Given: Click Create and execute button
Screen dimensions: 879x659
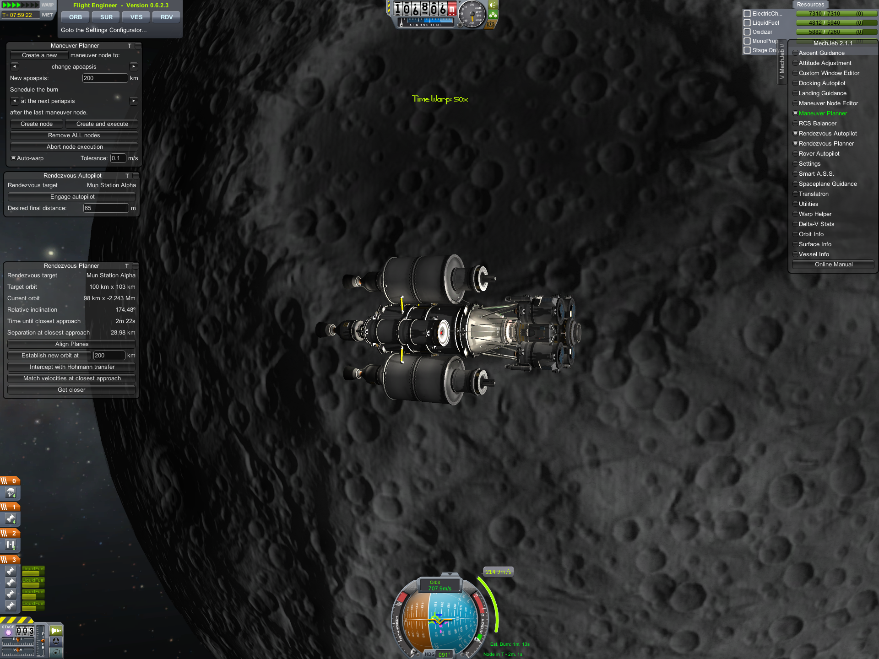Looking at the screenshot, I should tap(102, 124).
